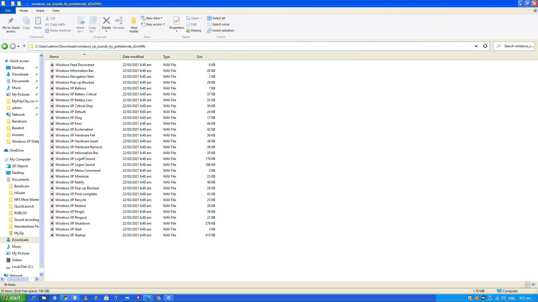Create a New folder from ribbon
The height and width of the screenshot is (302, 538).
pyautogui.click(x=134, y=24)
